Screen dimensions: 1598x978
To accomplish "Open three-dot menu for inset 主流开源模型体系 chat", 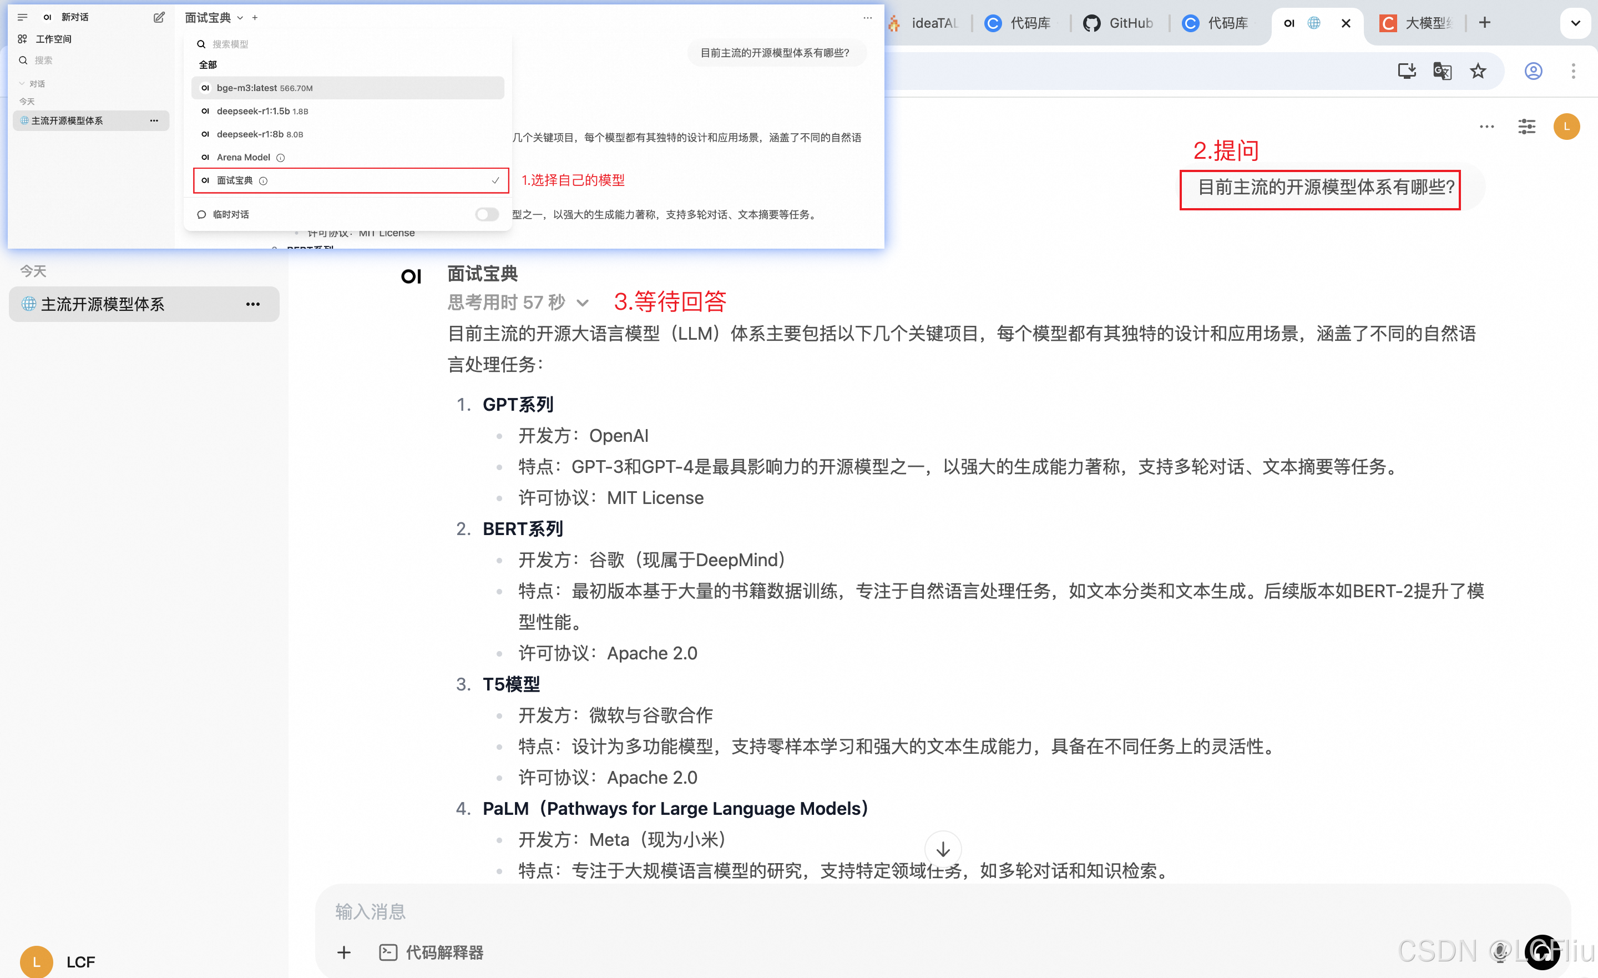I will (154, 120).
